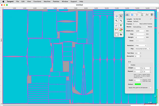This screenshot has height=106, width=159.
Task: Select the green up arrow tool
Action: pos(121,25)
